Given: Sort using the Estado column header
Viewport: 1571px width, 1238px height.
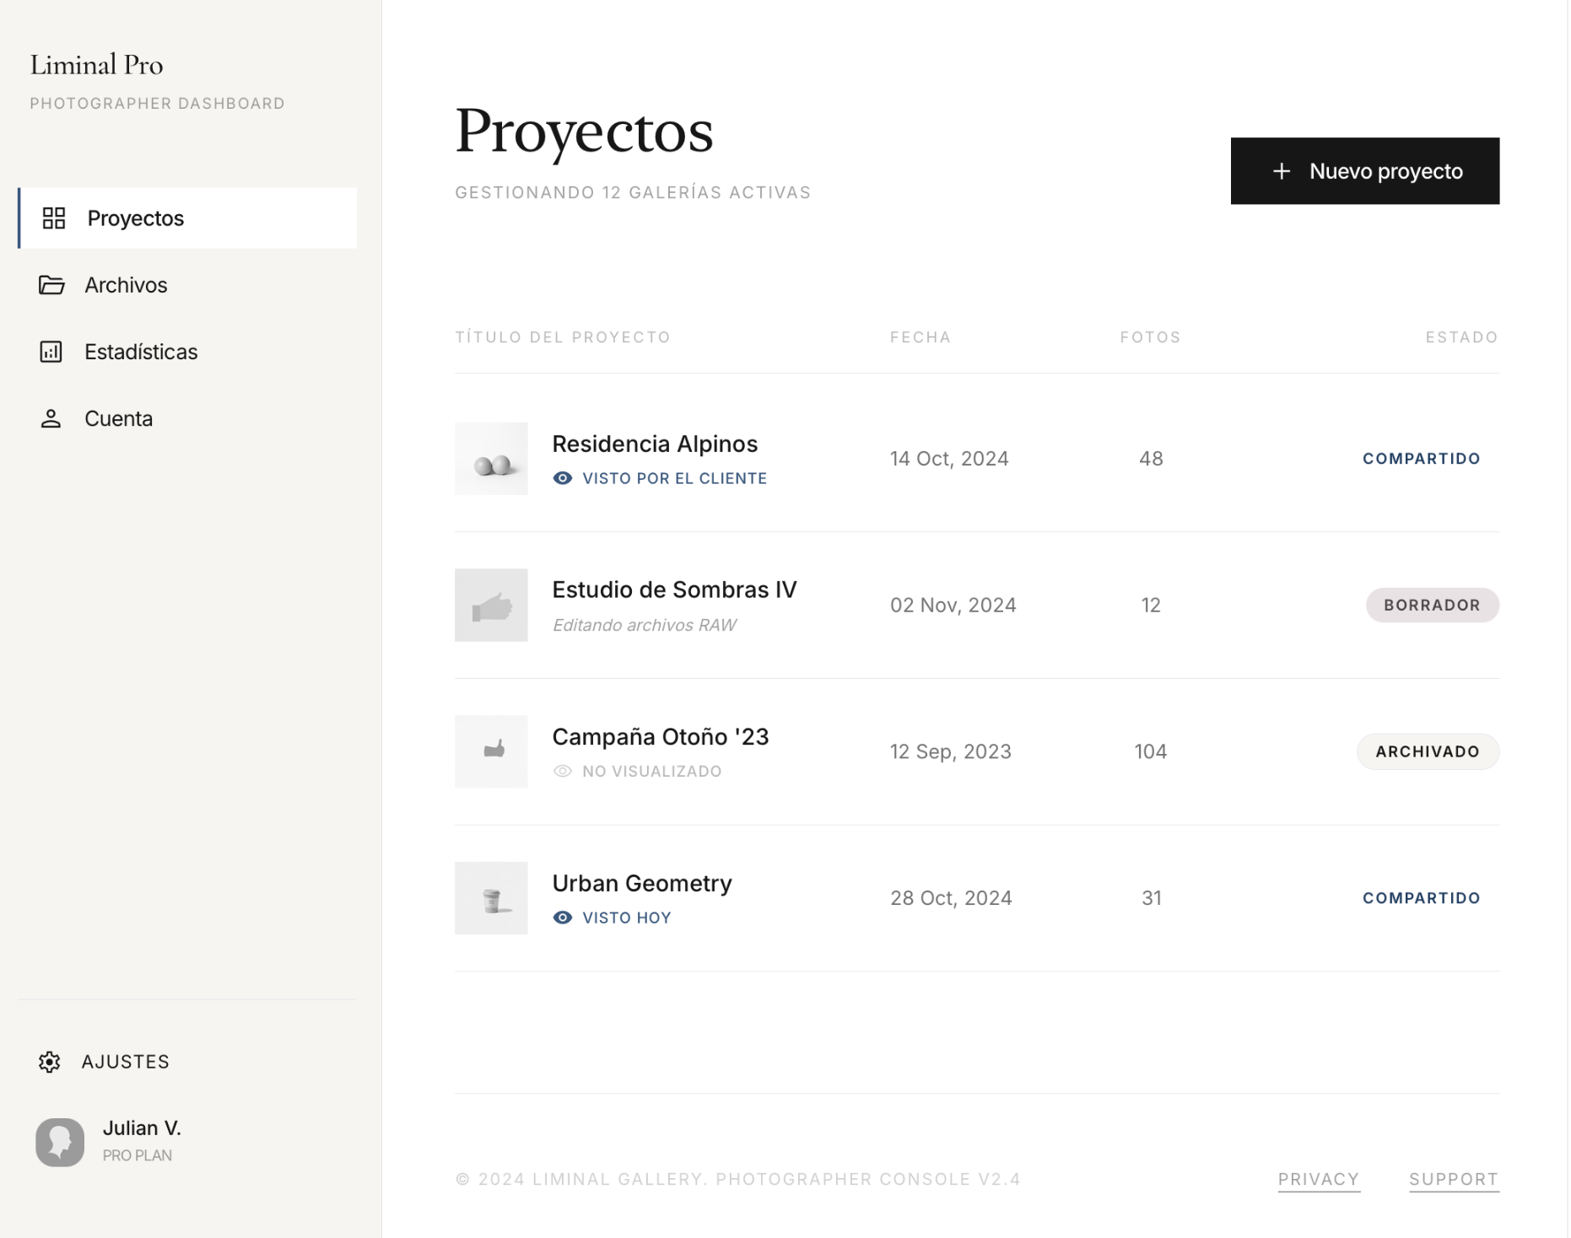Looking at the screenshot, I should click(x=1461, y=336).
